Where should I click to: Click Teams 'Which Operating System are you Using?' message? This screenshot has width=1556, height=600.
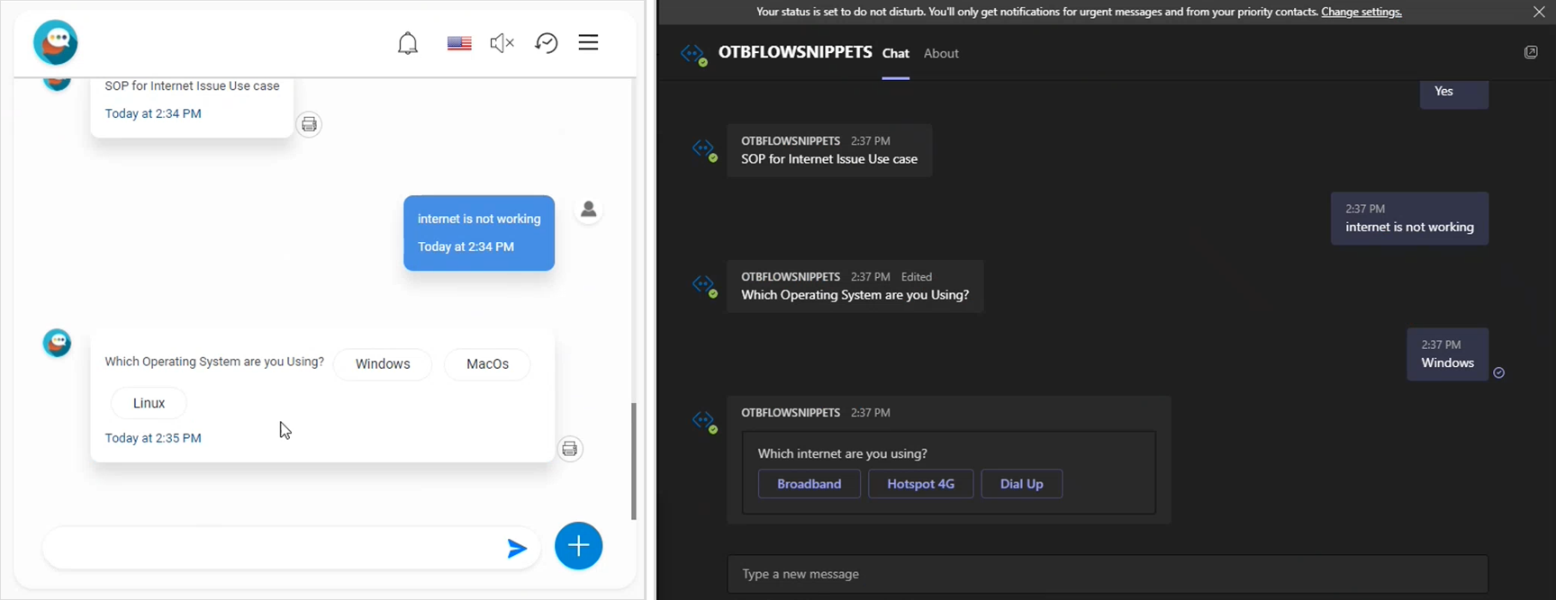(x=855, y=286)
